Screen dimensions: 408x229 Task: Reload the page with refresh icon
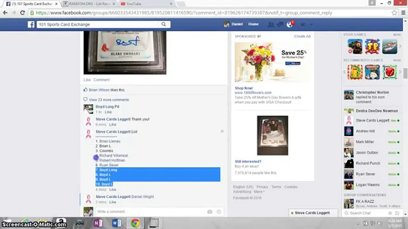pyautogui.click(x=22, y=12)
